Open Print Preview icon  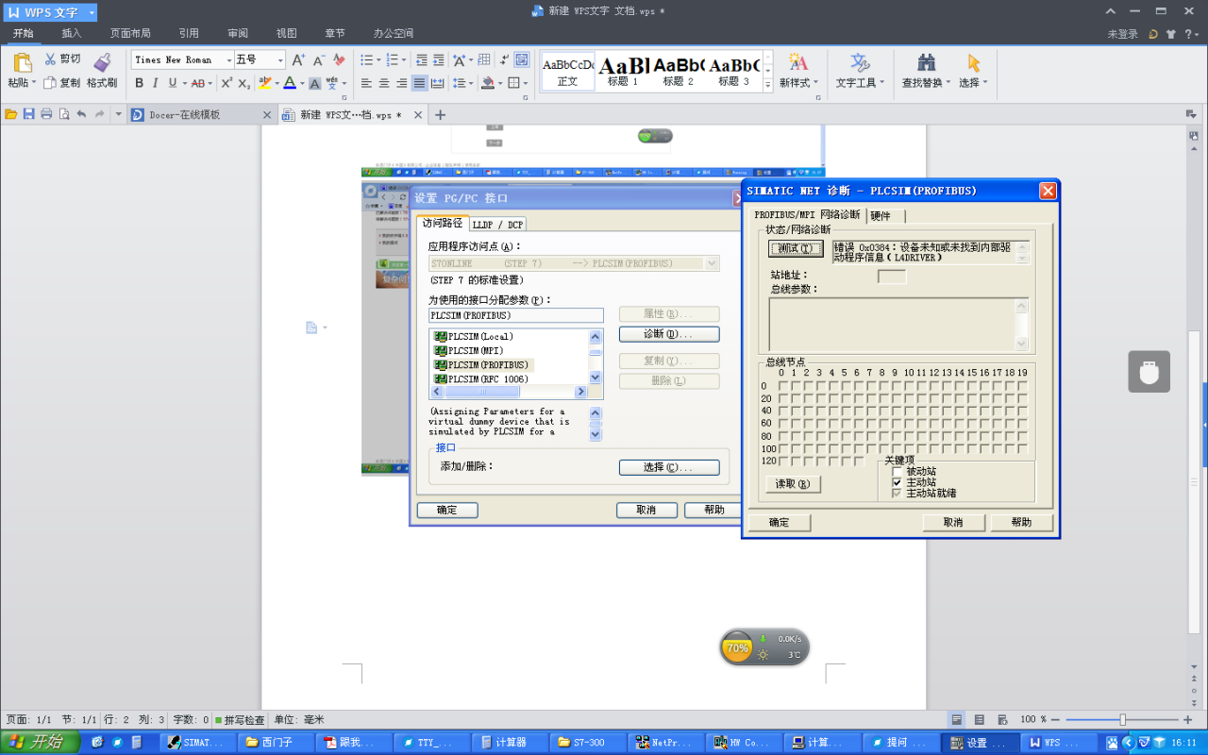point(64,114)
